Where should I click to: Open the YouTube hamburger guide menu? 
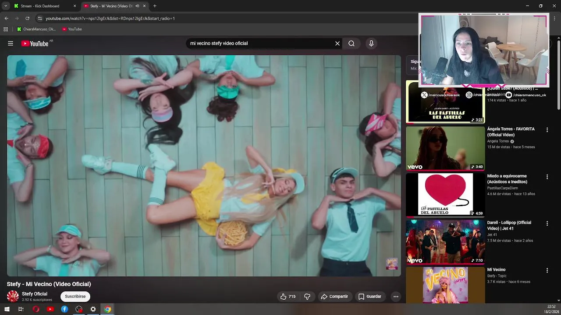click(11, 43)
